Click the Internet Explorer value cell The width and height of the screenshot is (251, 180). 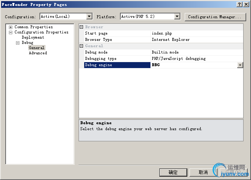click(x=197, y=40)
